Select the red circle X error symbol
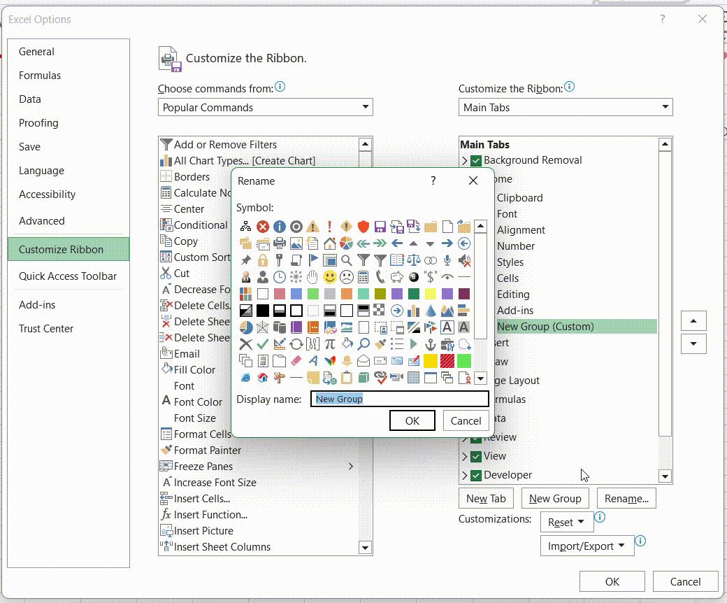727x603 pixels. click(x=263, y=227)
